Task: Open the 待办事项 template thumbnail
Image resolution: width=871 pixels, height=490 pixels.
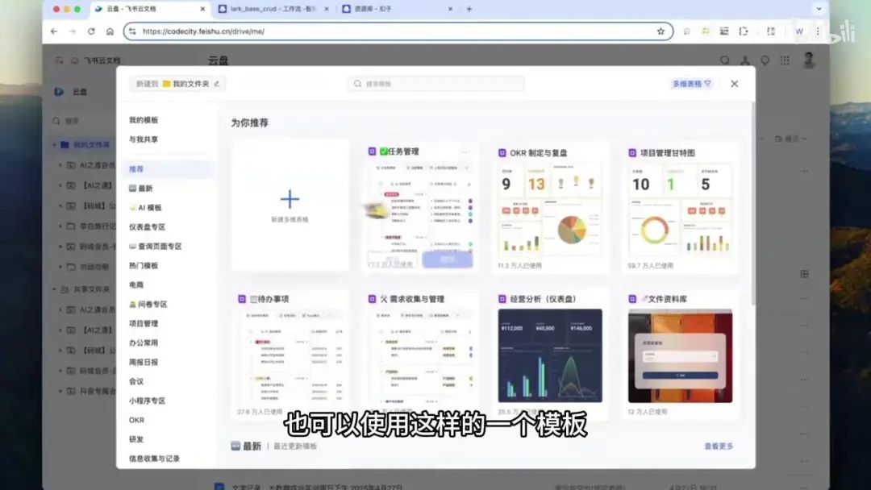Action: tap(290, 355)
